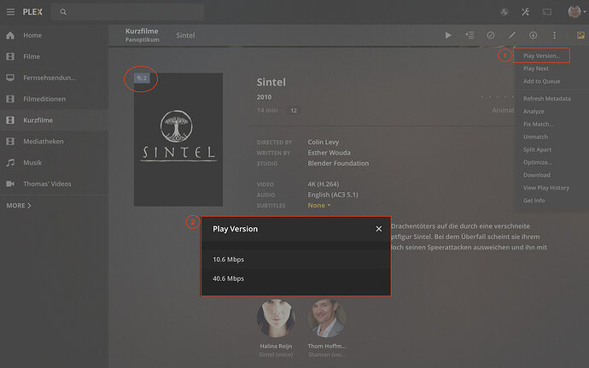Image resolution: width=589 pixels, height=368 pixels.
Task: Open the Fernsehsendungen library
Action: [54, 78]
